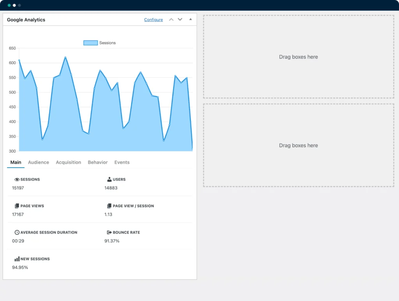The height and width of the screenshot is (301, 399).
Task: Select the Main tab
Action: (x=16, y=163)
